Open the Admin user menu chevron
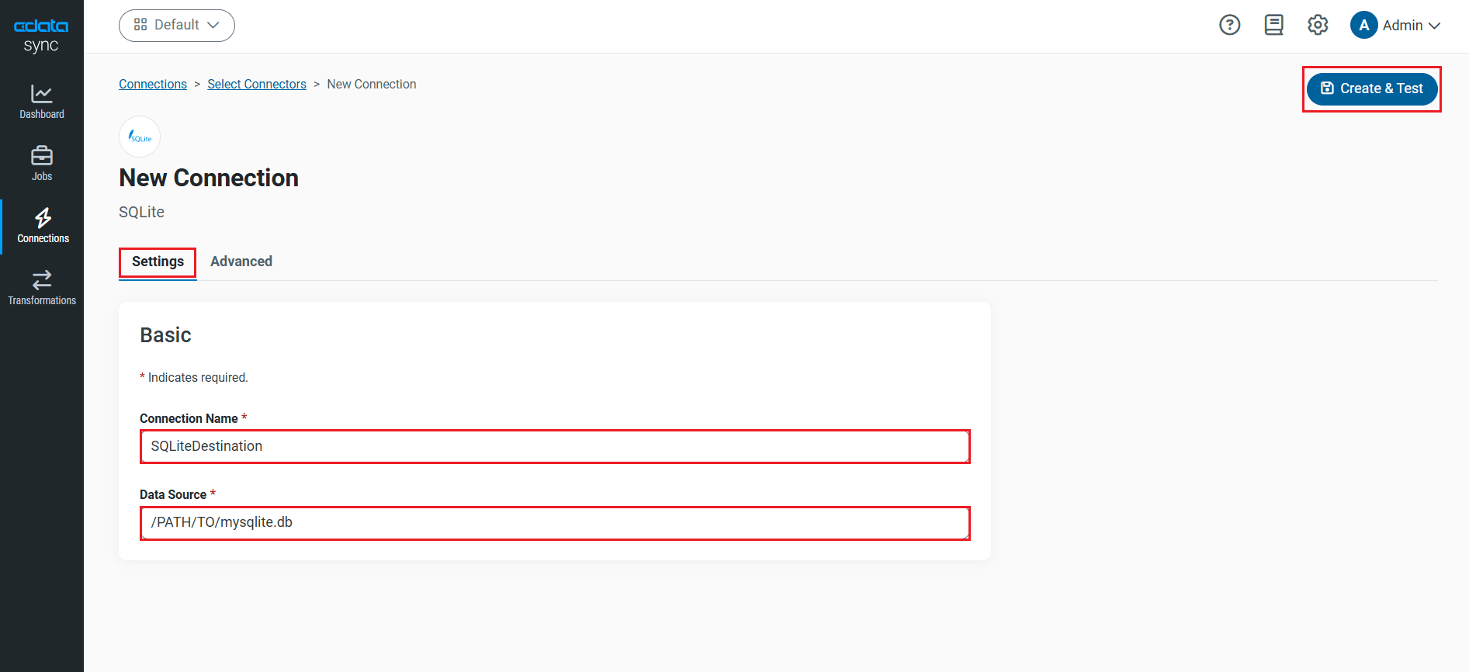Image resolution: width=1469 pixels, height=672 pixels. point(1434,26)
